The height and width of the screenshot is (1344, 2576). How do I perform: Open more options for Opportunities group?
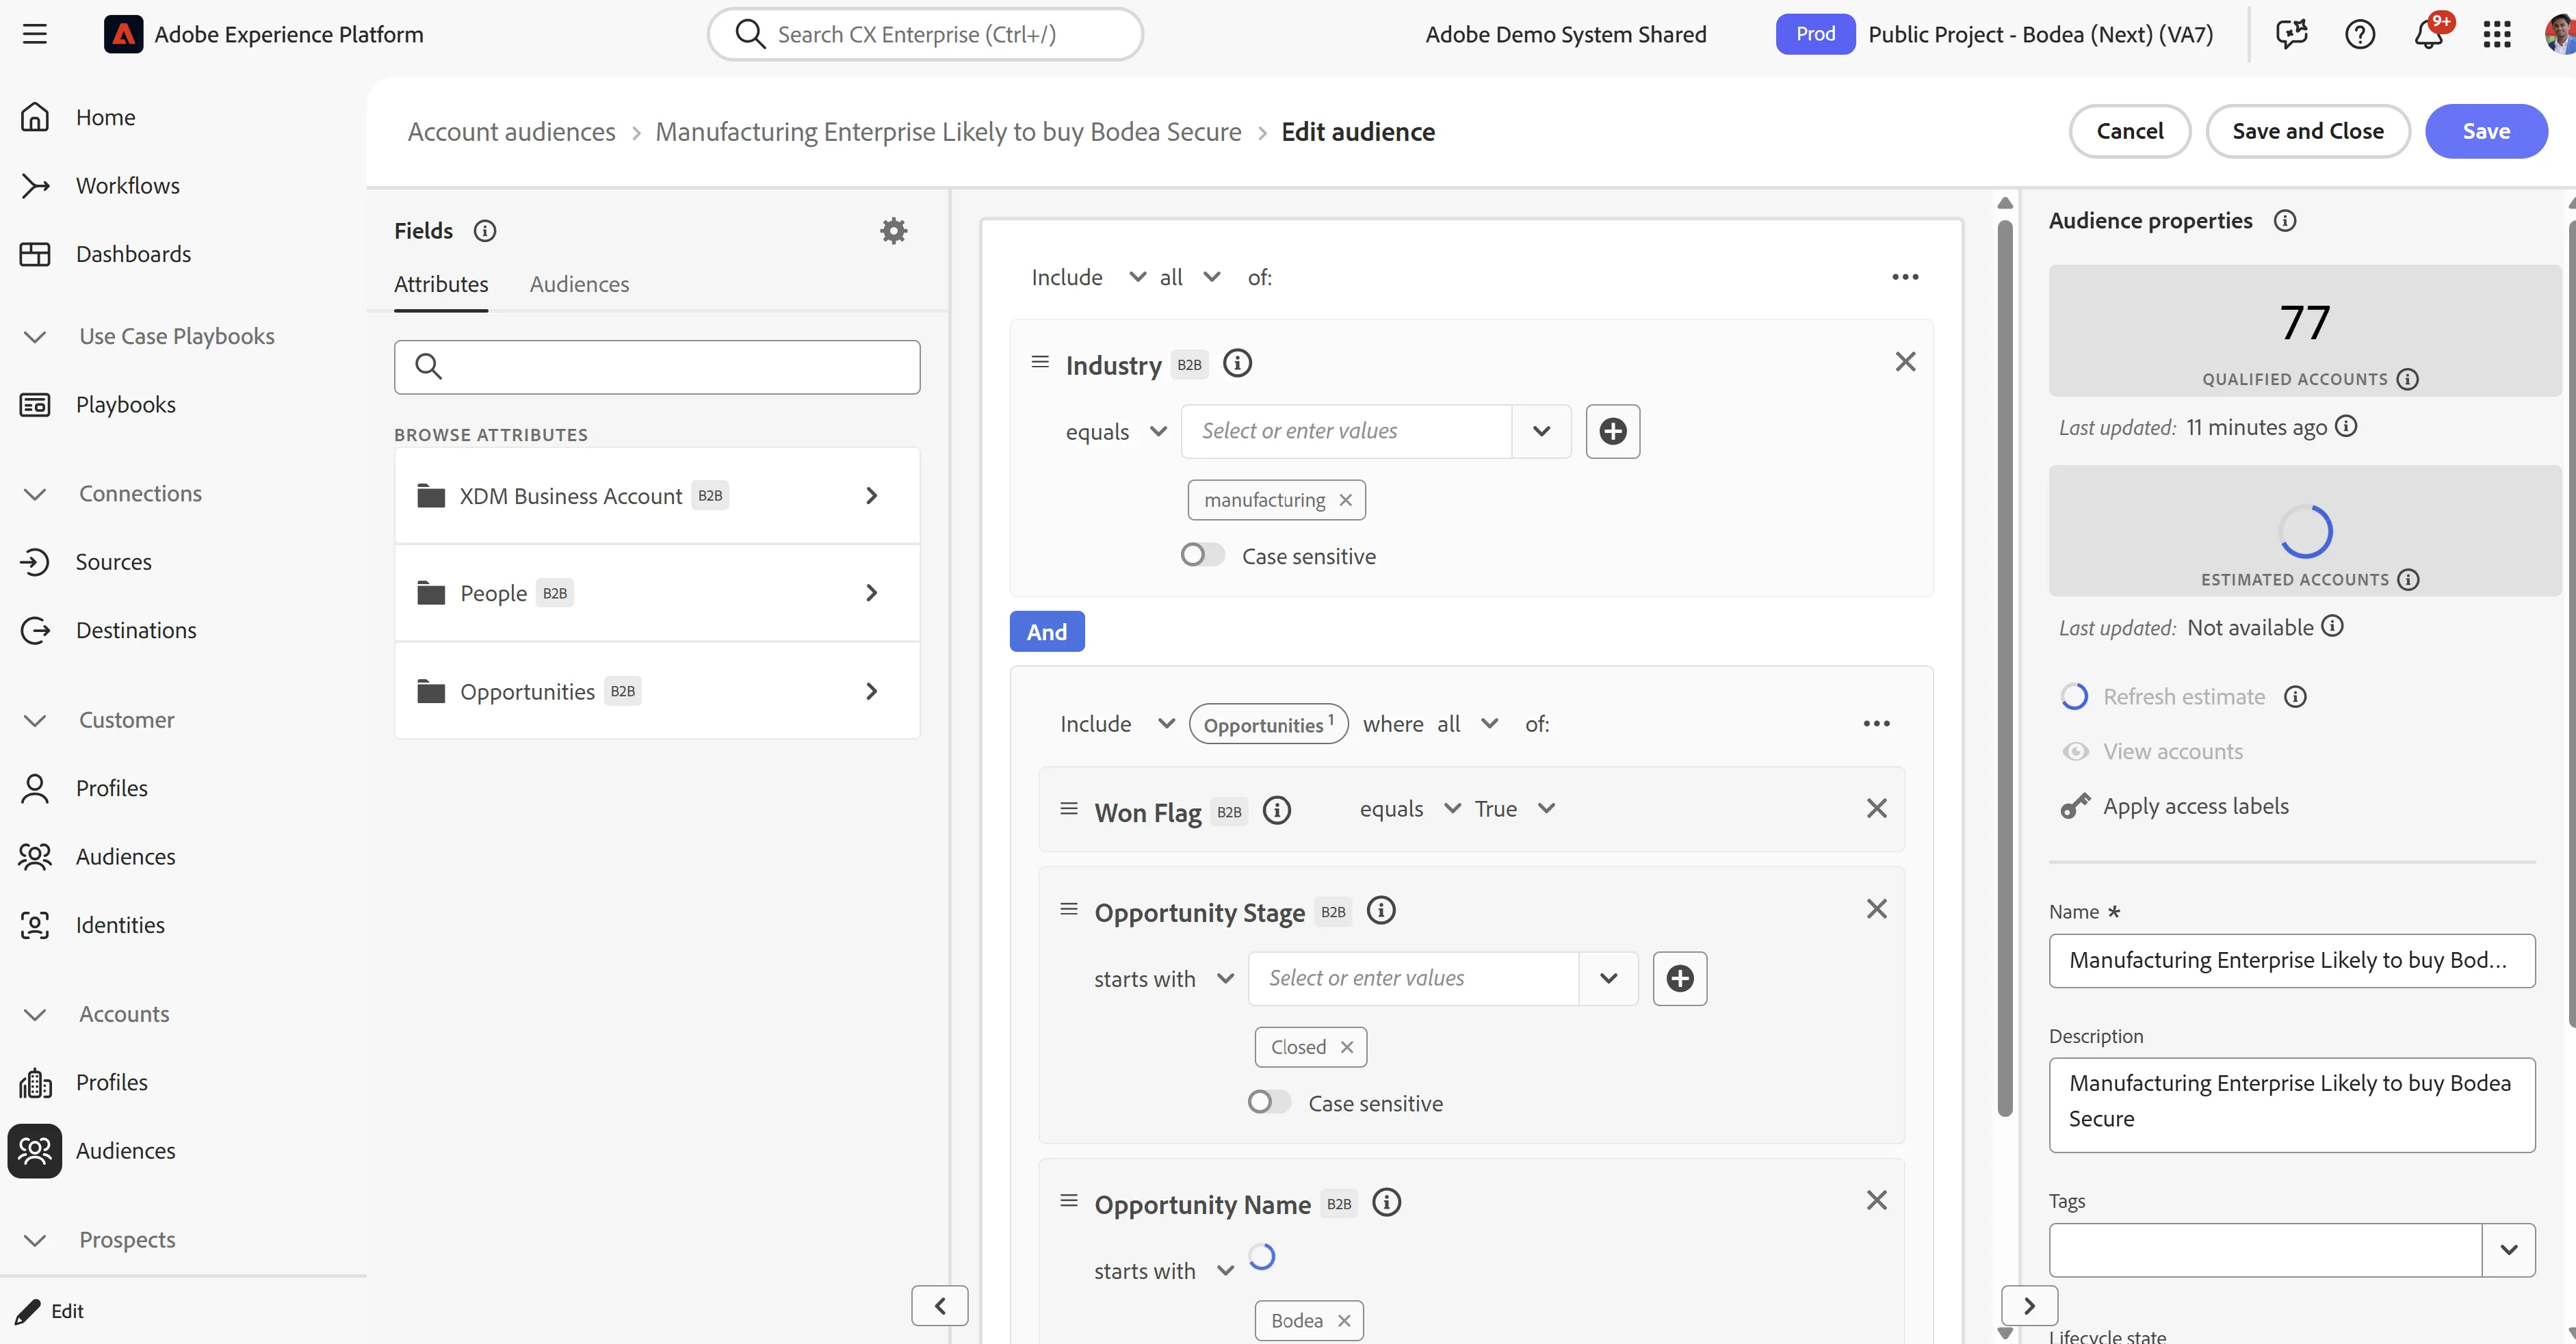[1876, 724]
